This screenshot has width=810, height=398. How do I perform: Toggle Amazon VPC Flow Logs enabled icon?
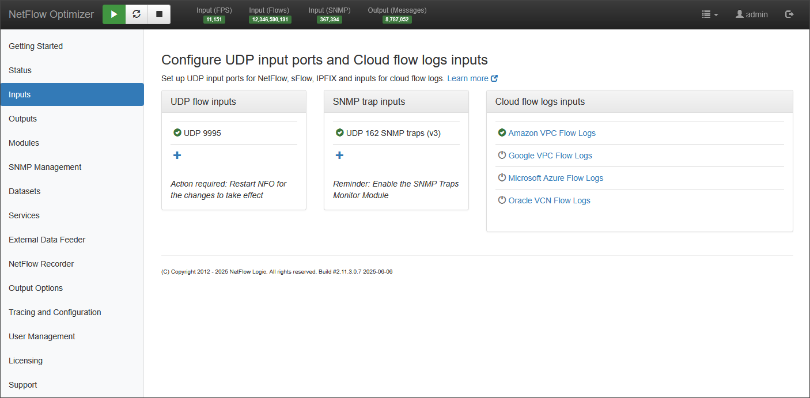pos(502,133)
